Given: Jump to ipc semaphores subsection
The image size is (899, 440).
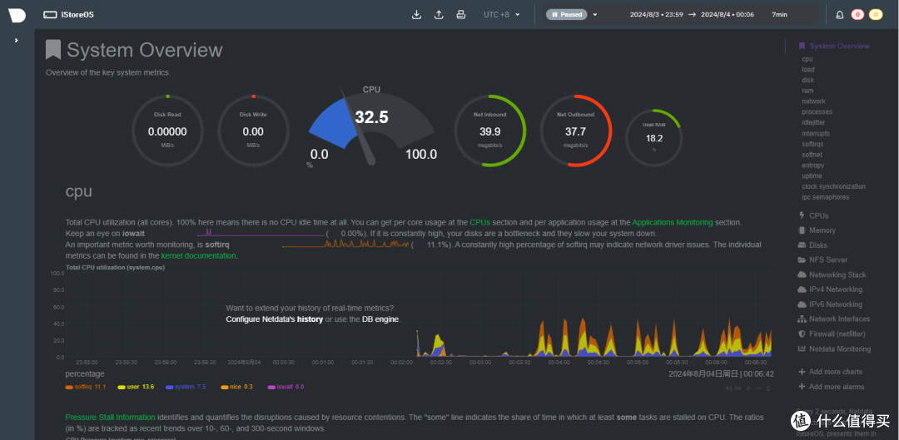Looking at the screenshot, I should (x=826, y=197).
